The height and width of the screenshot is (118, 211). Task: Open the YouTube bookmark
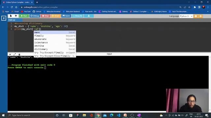[x=26, y=12]
